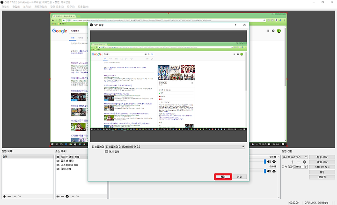Image resolution: width=337 pixels, height=205 pixels.
Task: Click the CPU and fps status bar text
Action: point(316,203)
